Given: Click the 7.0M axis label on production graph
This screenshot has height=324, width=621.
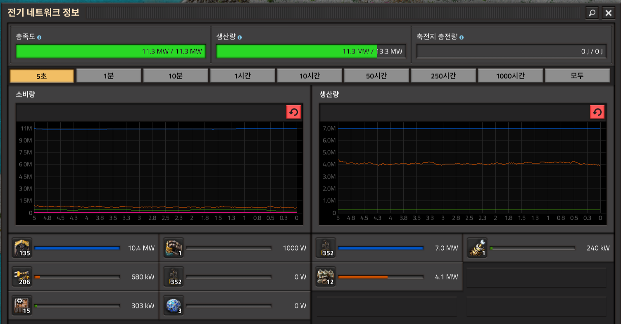Looking at the screenshot, I should click(329, 129).
